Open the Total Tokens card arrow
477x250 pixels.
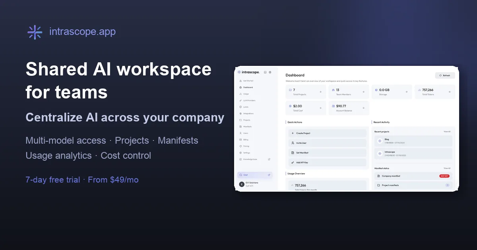(x=450, y=92)
